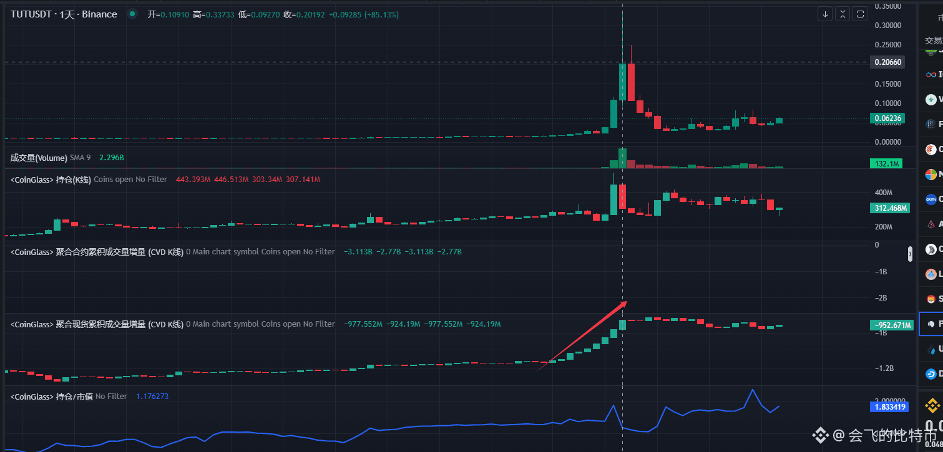Screen dimensions: 943x452
Task: Select the coin with the teal V-shaped logo
Action: tap(932, 99)
